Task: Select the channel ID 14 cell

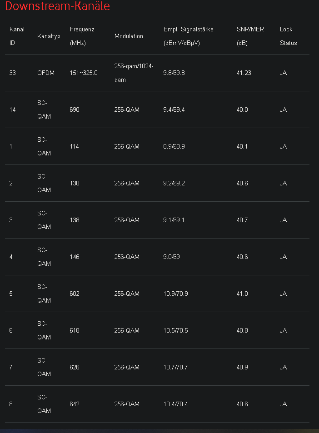Action: coord(13,109)
